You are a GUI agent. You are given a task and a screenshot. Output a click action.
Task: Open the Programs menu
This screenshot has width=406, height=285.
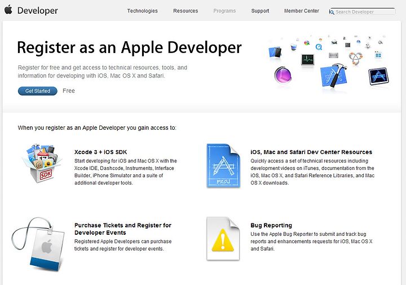point(224,11)
